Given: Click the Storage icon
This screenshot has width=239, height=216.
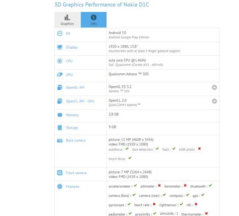Looking at the screenshot, I should click(60, 128).
